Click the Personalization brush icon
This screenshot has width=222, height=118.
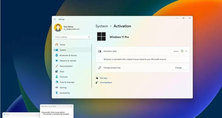[57, 66]
